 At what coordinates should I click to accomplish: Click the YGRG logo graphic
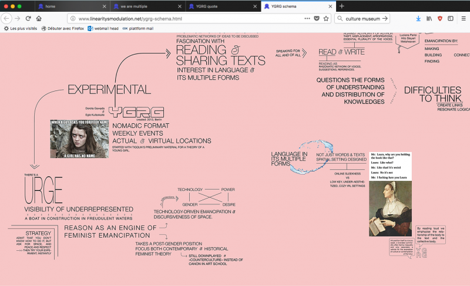[136, 112]
